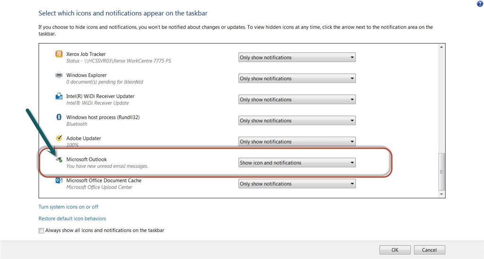Screen dimensions: 484x259
Task: Click the list scrollbar down arrow
Action: point(442,194)
